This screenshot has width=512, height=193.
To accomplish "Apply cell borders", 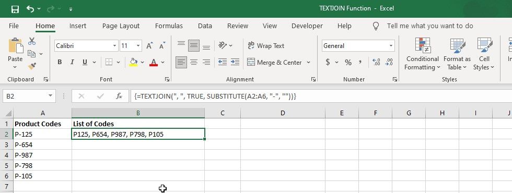I will point(109,62).
